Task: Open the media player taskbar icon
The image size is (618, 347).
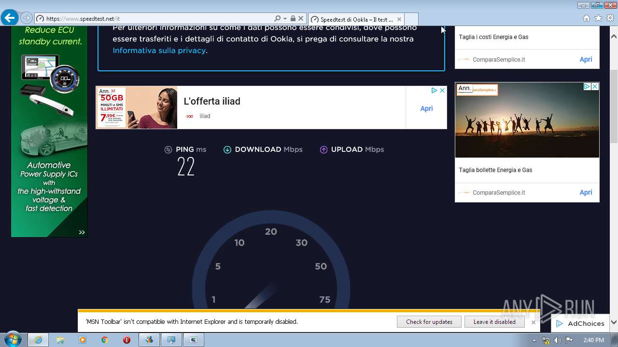Action: click(x=83, y=340)
